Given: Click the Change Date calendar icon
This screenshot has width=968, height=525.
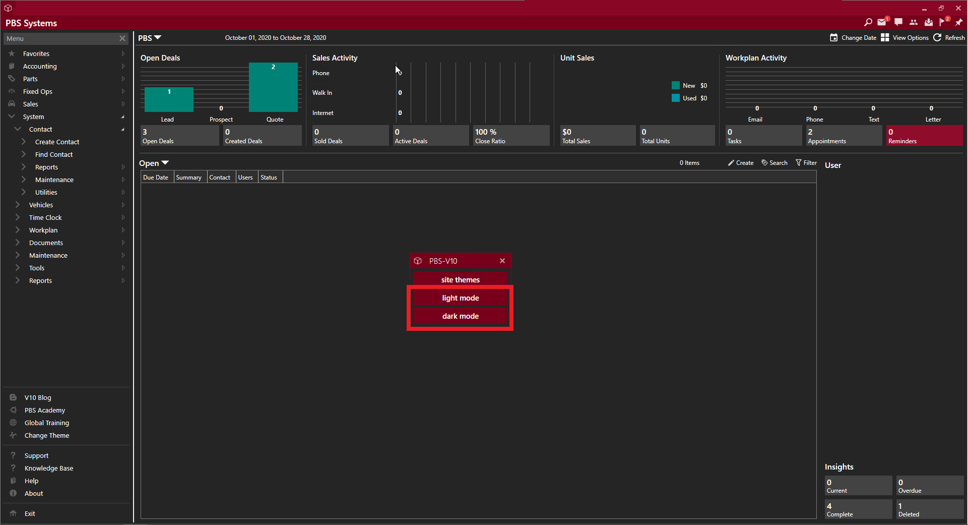Looking at the screenshot, I should point(834,38).
